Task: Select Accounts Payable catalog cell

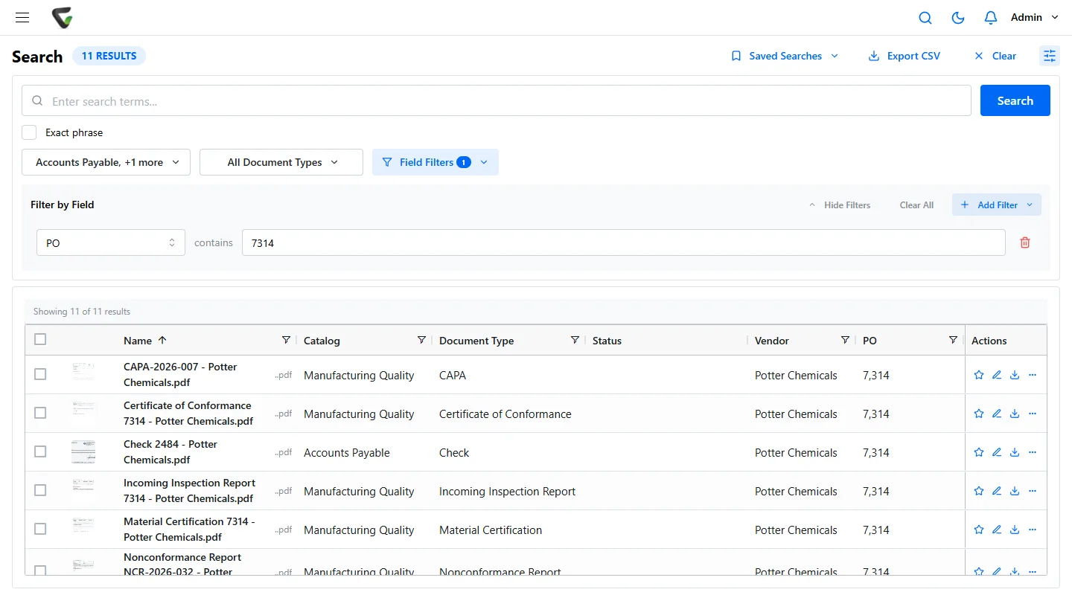Action: point(347,452)
